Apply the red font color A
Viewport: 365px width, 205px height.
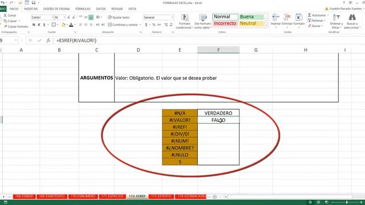(71, 24)
